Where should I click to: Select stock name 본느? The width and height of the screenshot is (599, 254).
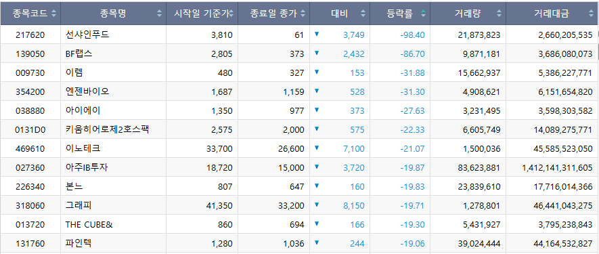pos(74,187)
